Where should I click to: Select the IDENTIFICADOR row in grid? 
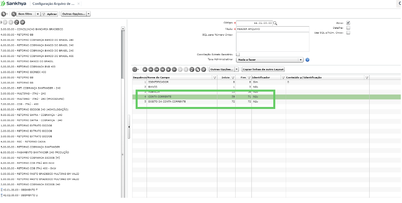[x=267, y=82]
